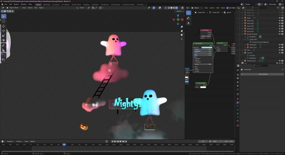Open the Output properties tab
The height and width of the screenshot is (155, 285).
pyautogui.click(x=238, y=78)
